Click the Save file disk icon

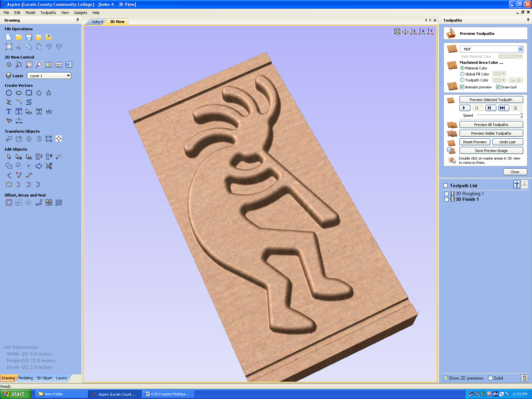(x=29, y=37)
